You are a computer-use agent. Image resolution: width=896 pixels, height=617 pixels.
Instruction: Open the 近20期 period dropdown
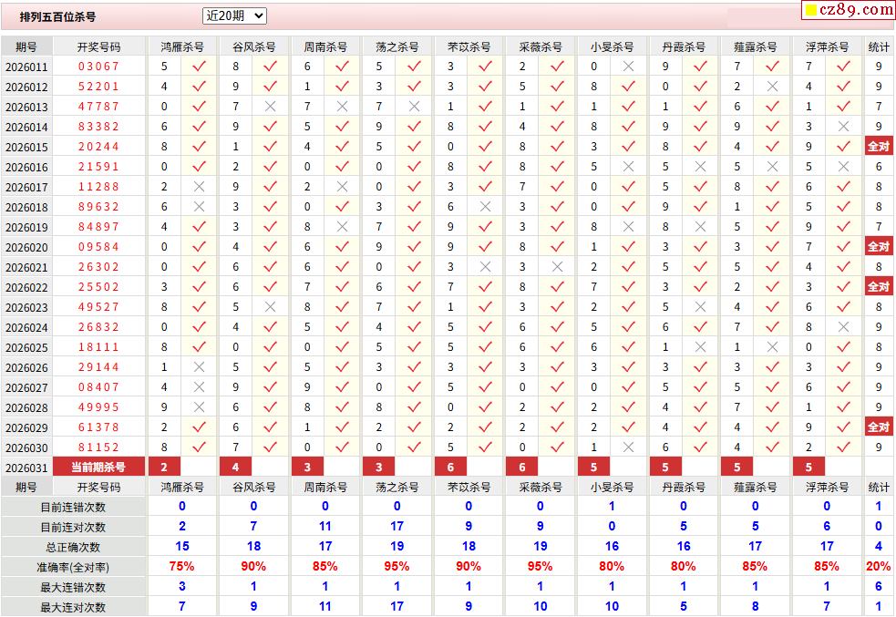point(234,15)
